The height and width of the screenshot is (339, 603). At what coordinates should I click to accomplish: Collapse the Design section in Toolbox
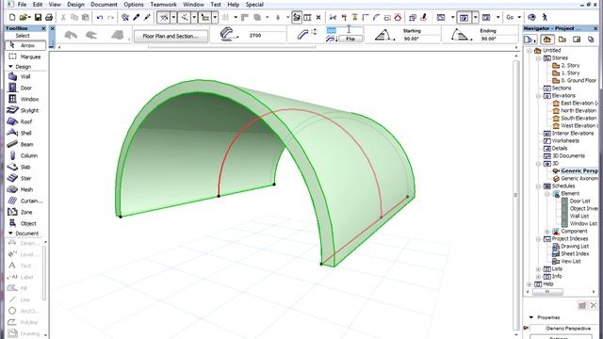click(10, 67)
